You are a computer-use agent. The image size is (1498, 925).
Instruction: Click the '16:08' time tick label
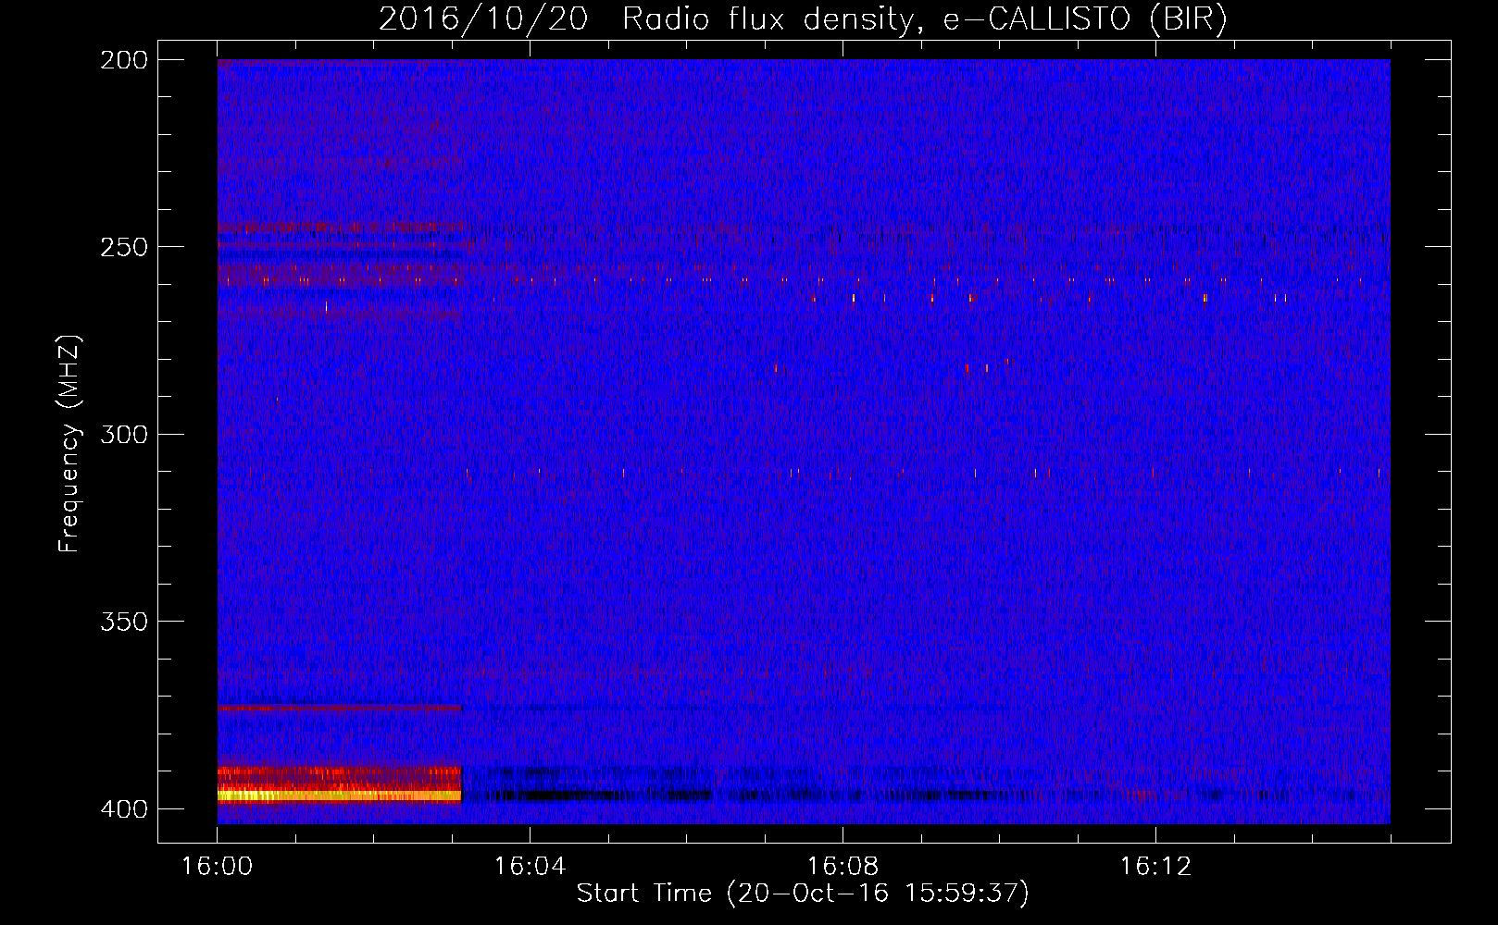(x=843, y=867)
